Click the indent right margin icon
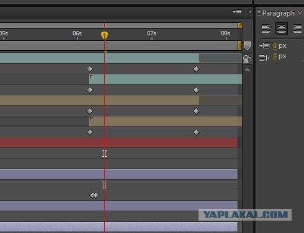The image size is (304, 233). [x=265, y=57]
